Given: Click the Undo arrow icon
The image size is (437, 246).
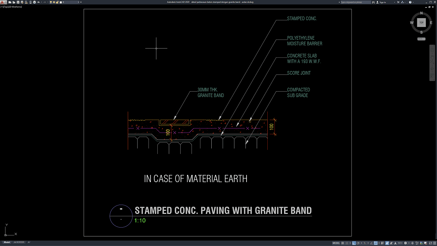Looking at the screenshot, I should [x=38, y=2].
